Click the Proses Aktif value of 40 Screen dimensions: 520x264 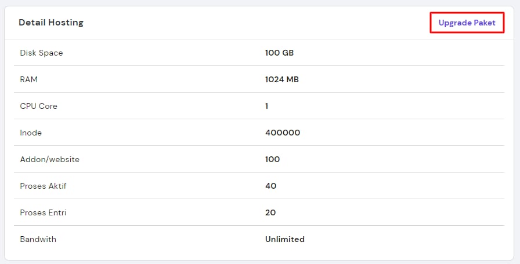point(270,186)
